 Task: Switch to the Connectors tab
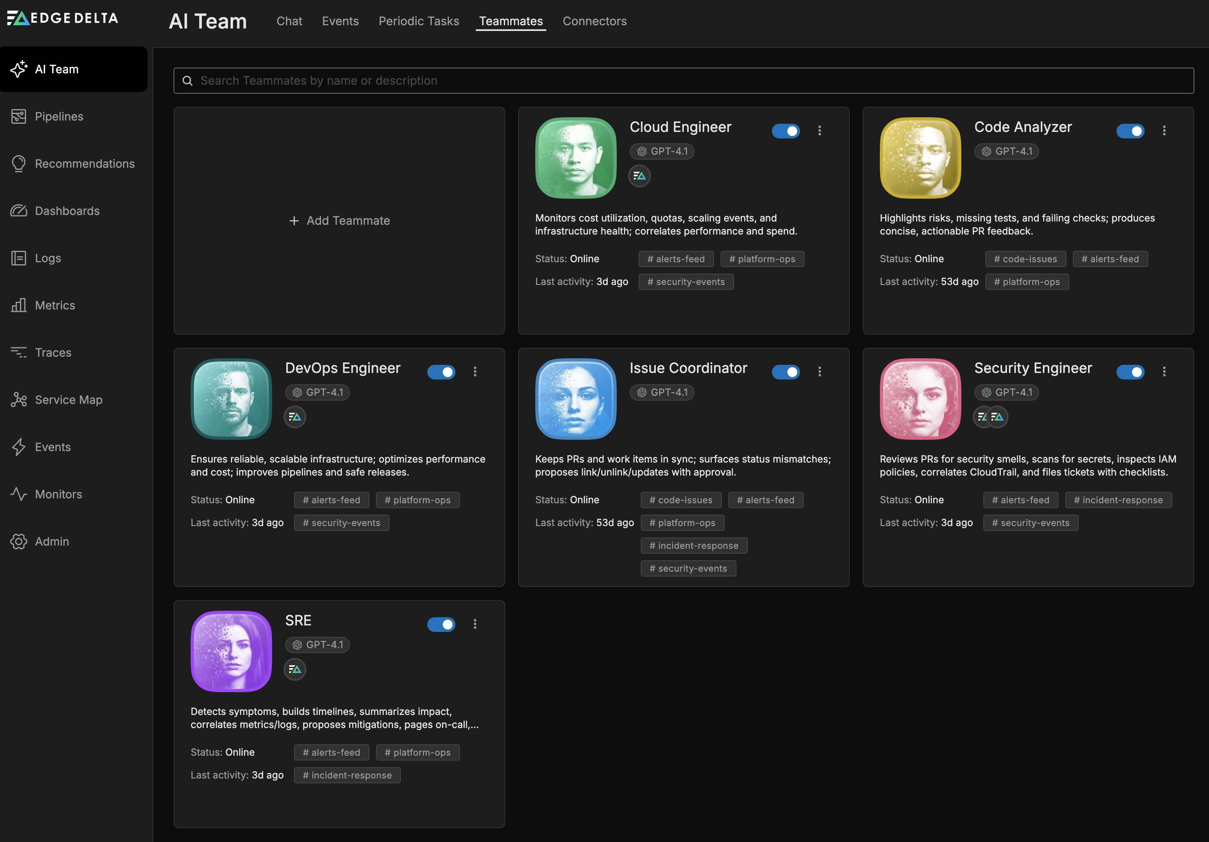594,21
